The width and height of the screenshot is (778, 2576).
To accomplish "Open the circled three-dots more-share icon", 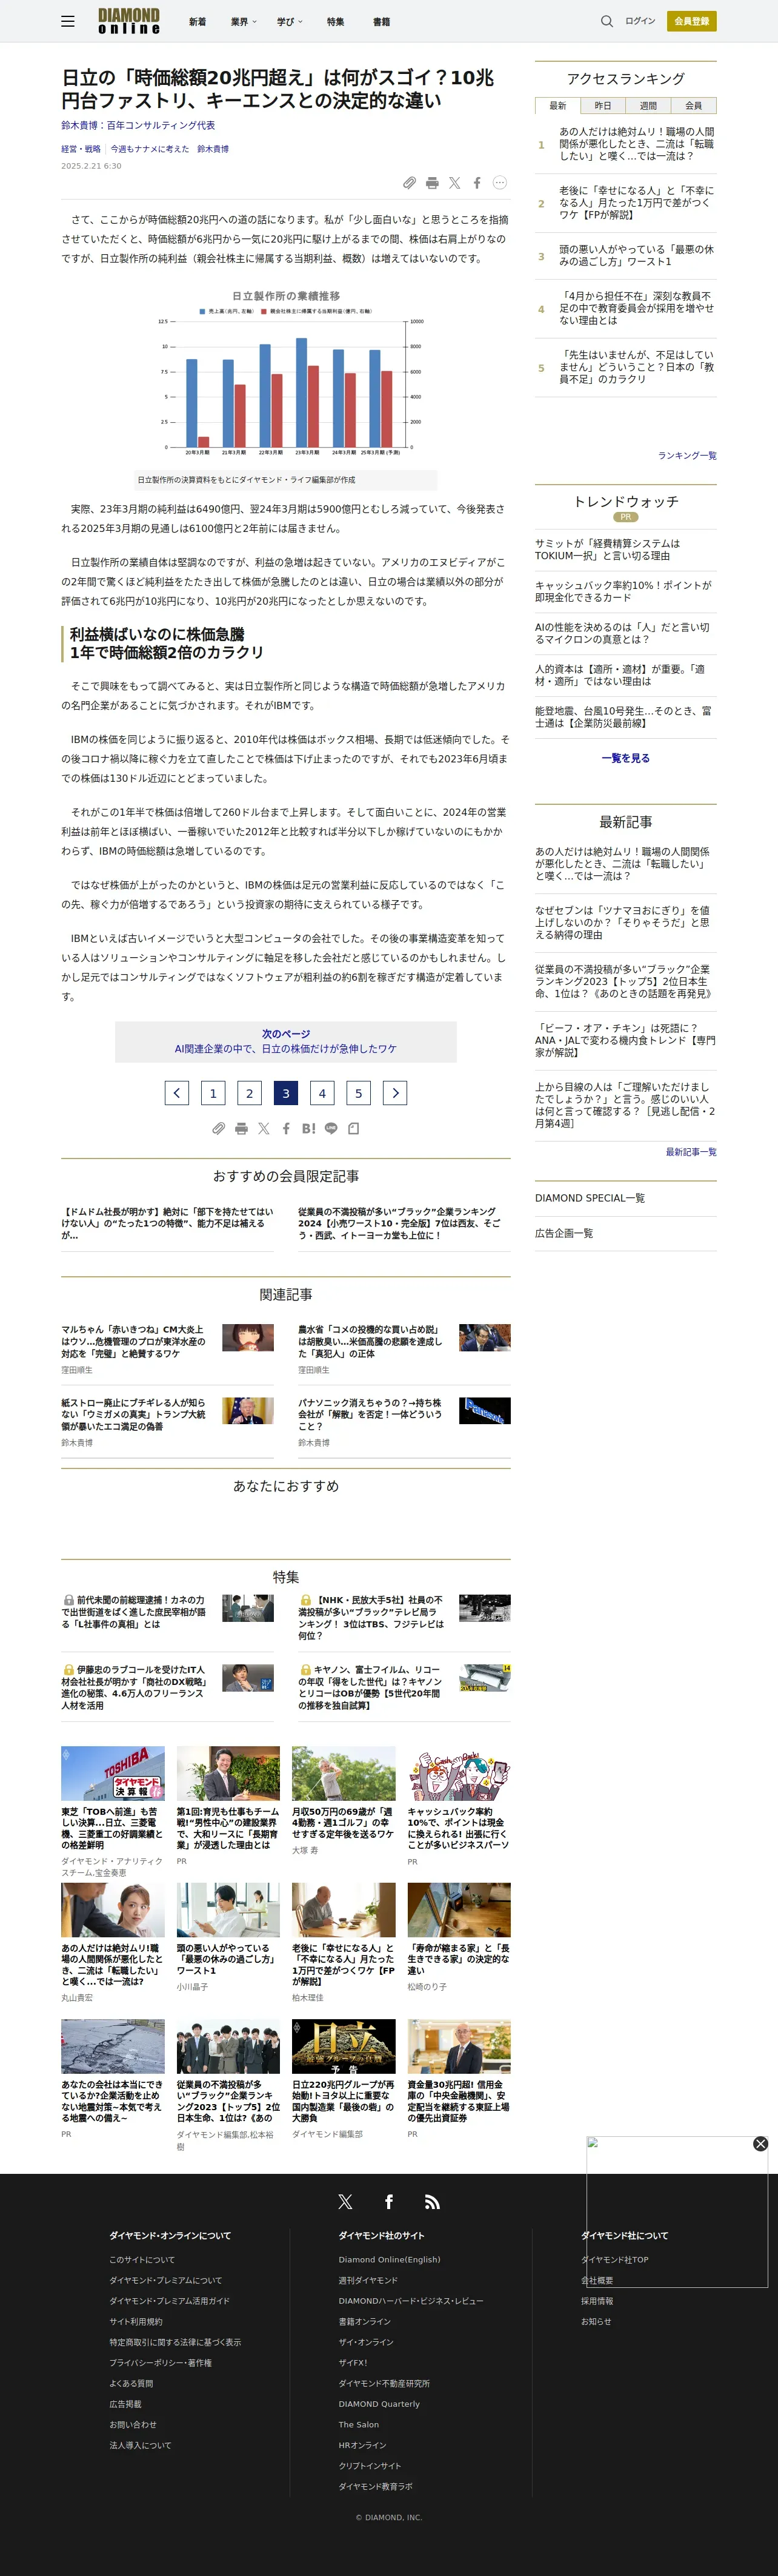I will coord(499,183).
